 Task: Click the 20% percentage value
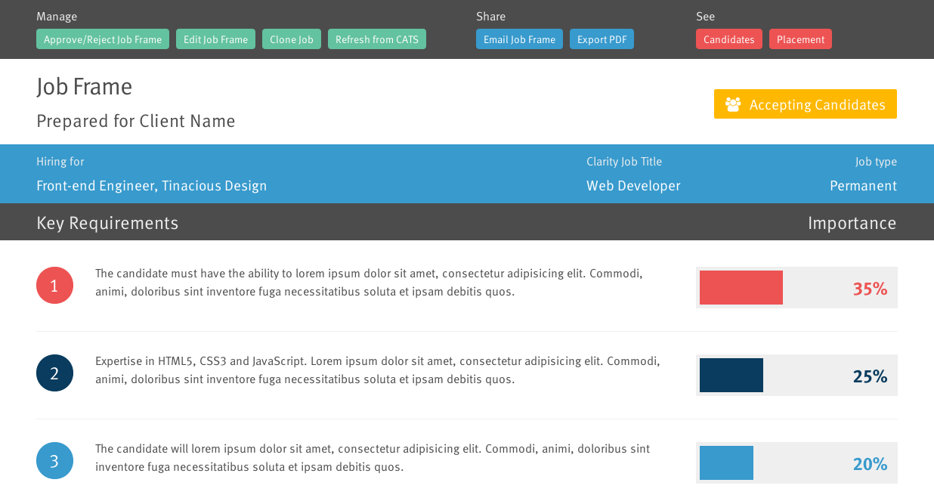pyautogui.click(x=870, y=464)
